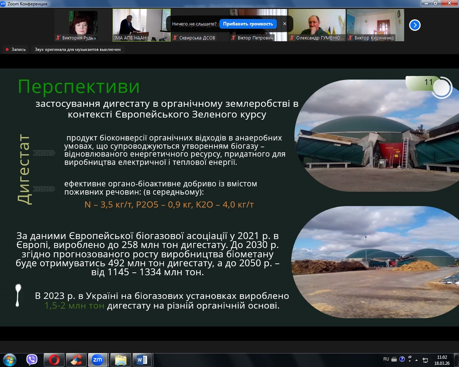Select the ІМА АПВ НААН speaker video

point(141,25)
